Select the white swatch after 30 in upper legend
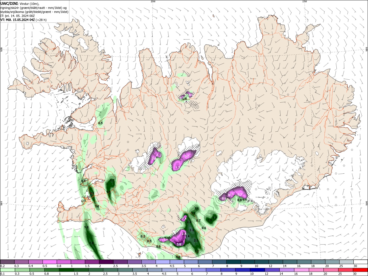The width and height of the screenshot is (368, 276). coord(360,262)
